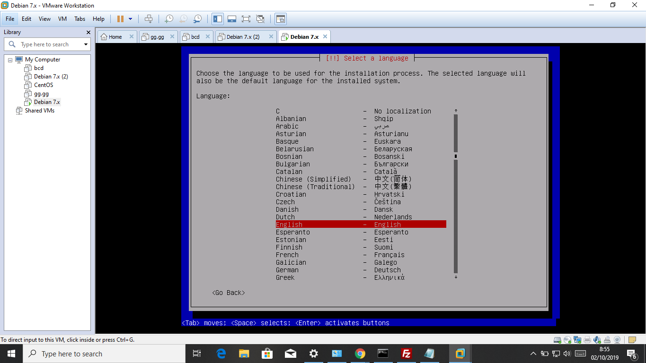Click the CD/DVD device status icon
The width and height of the screenshot is (646, 363).
coord(567,340)
